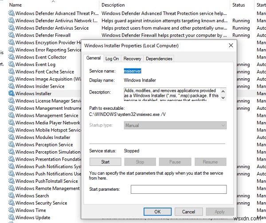266x223 pixels.
Task: Click the Windows Defender Firewall gear icon
Action: (x=12, y=35)
